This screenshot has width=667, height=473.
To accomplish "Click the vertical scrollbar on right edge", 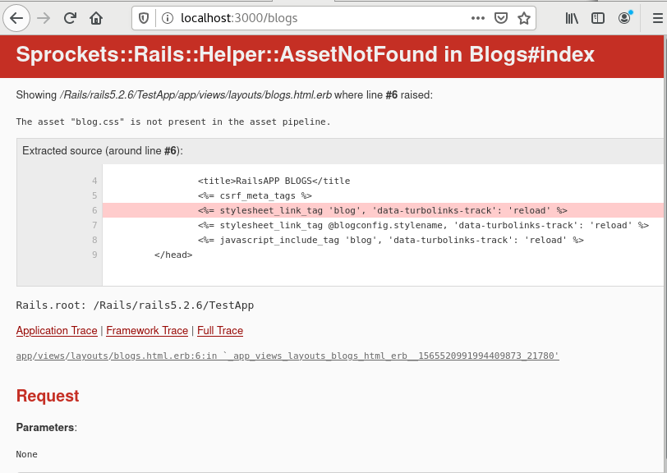I will 665,255.
